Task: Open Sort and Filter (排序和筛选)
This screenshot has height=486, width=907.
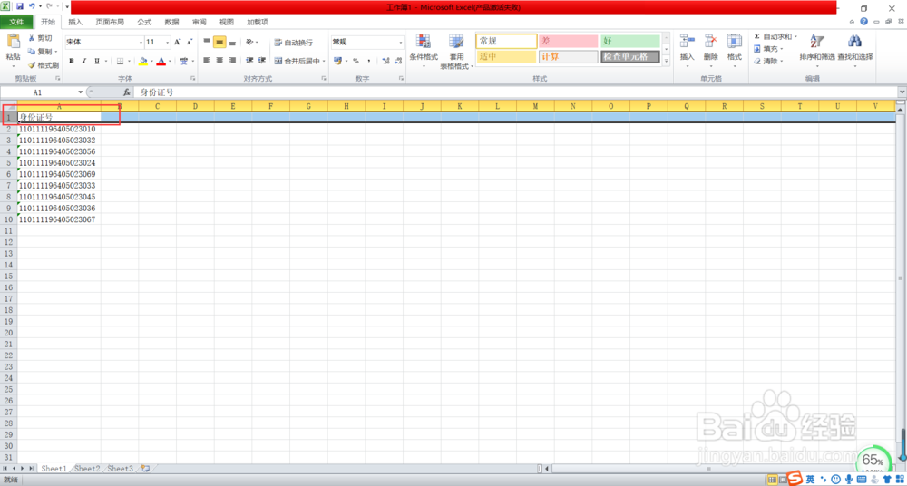Action: coord(817,49)
